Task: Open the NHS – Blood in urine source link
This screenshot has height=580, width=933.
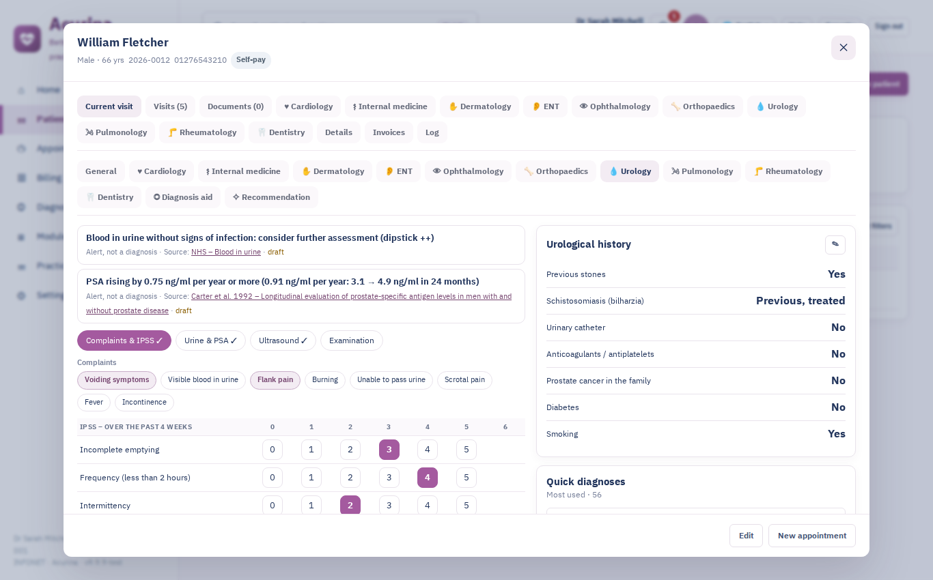Action: pos(226,252)
